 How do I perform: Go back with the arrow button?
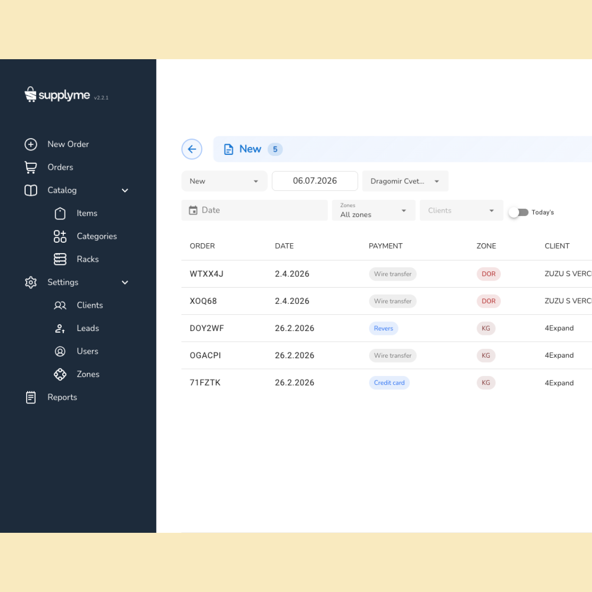[x=192, y=149]
